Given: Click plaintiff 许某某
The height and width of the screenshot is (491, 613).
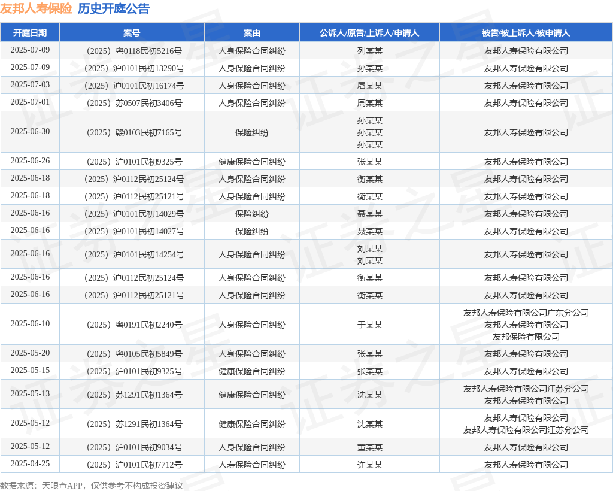Looking at the screenshot, I should click(370, 465).
